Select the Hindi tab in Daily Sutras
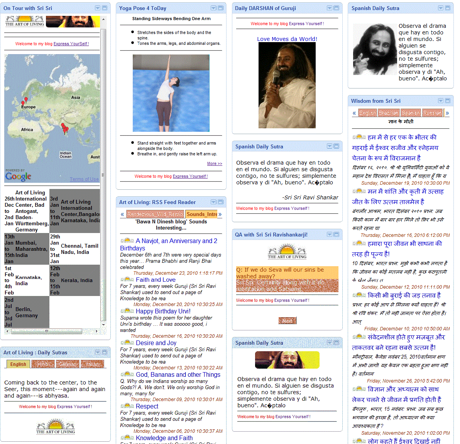460x444 pixels. pyautogui.click(x=43, y=364)
